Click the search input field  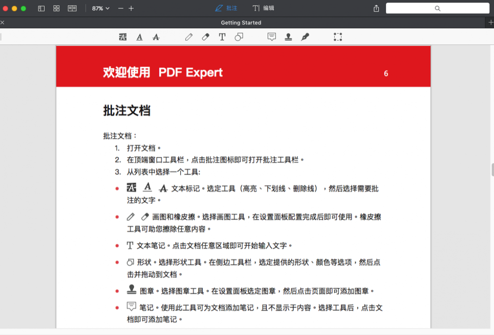(x=437, y=8)
